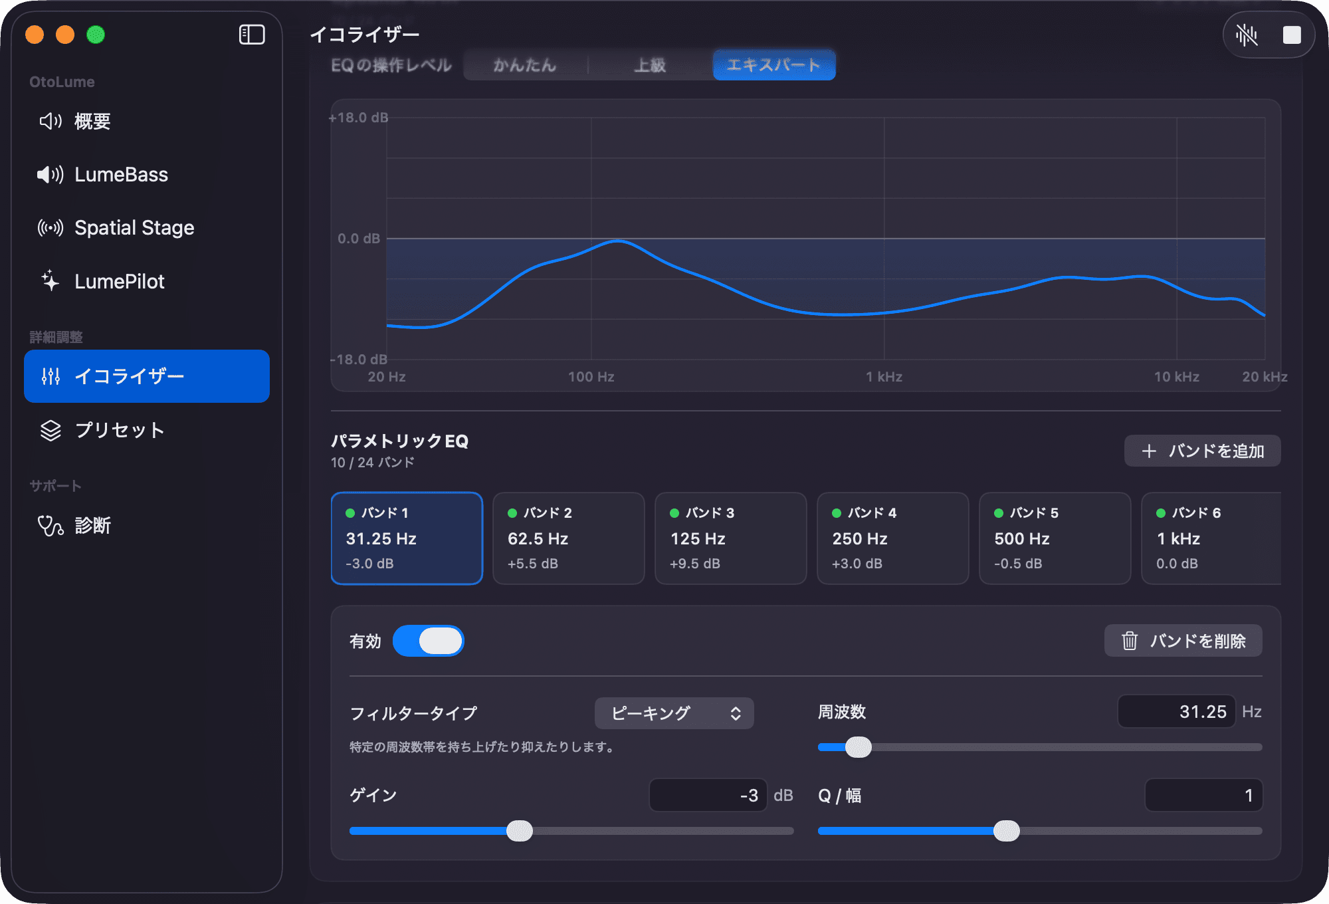Click the trash icon in バンドを削除

coord(1130,641)
